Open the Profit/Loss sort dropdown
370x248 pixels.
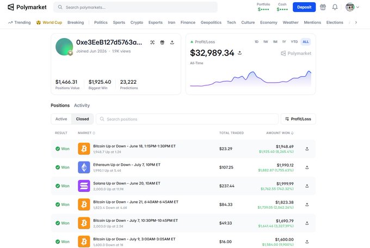click(298, 119)
